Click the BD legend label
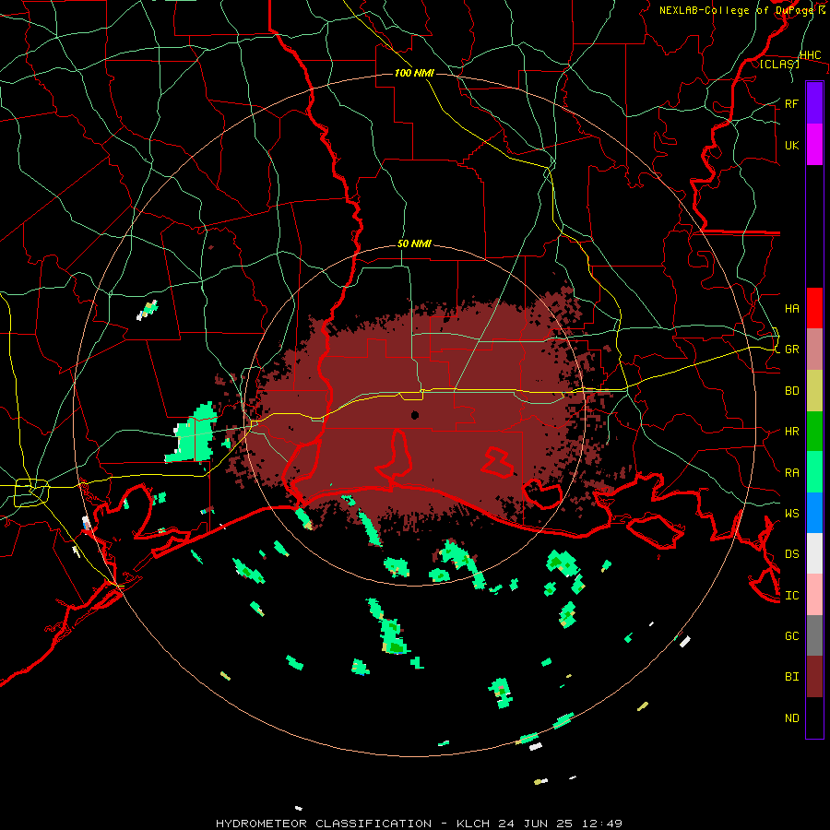Screen dimensions: 830x830 pyautogui.click(x=791, y=391)
